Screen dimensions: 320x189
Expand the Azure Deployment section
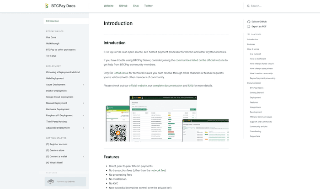click(x=83, y=85)
